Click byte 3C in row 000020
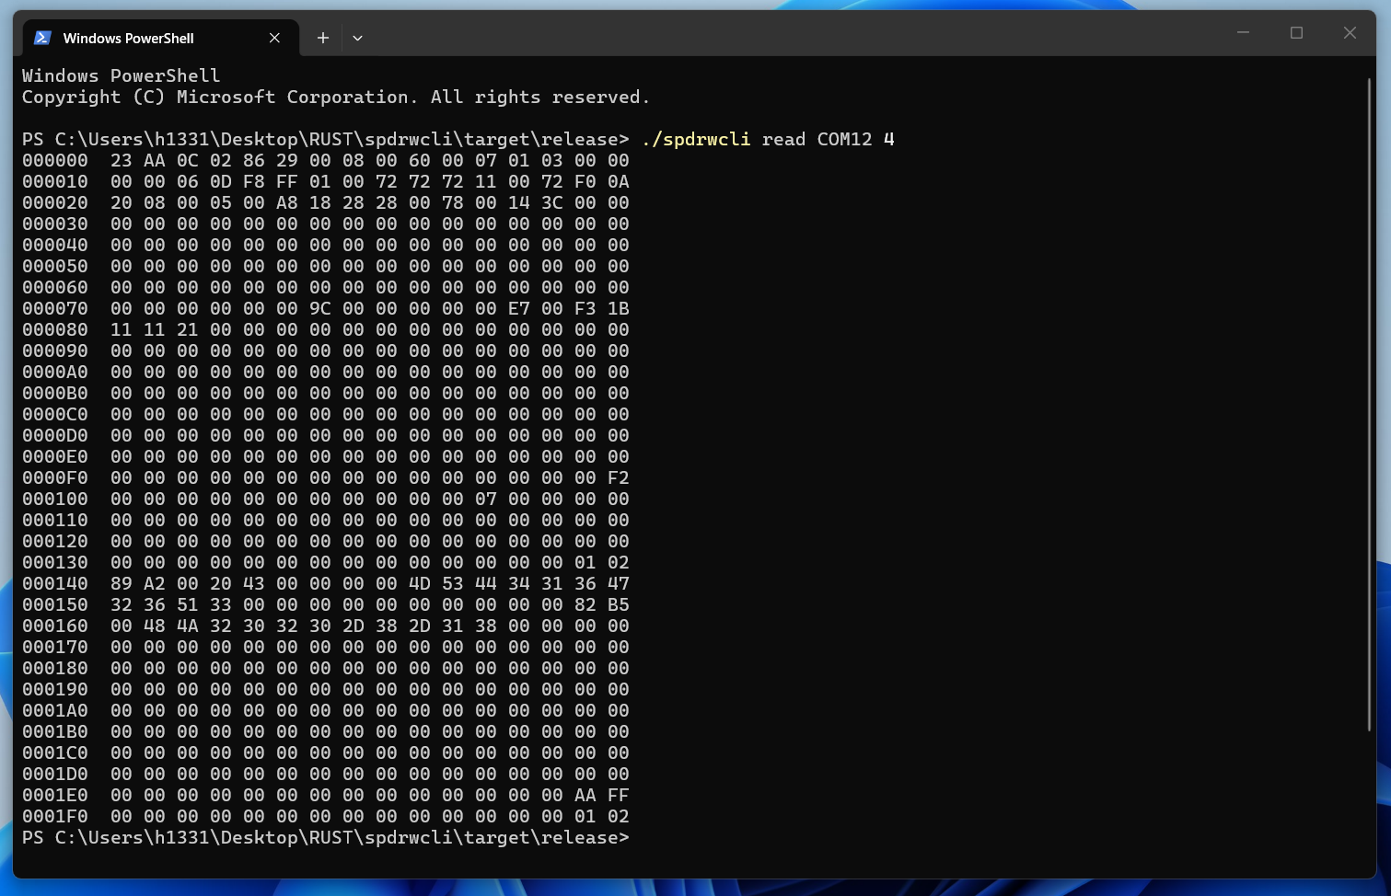The image size is (1391, 896). click(552, 202)
